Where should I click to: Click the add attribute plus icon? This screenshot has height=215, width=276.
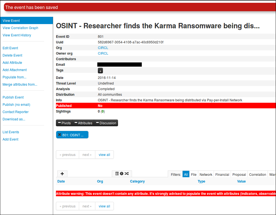[x=62, y=174]
